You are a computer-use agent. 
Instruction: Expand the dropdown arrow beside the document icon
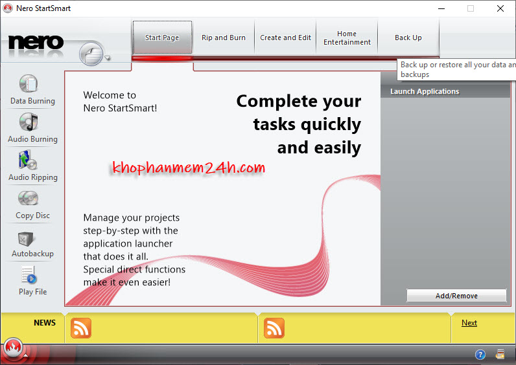(108, 58)
